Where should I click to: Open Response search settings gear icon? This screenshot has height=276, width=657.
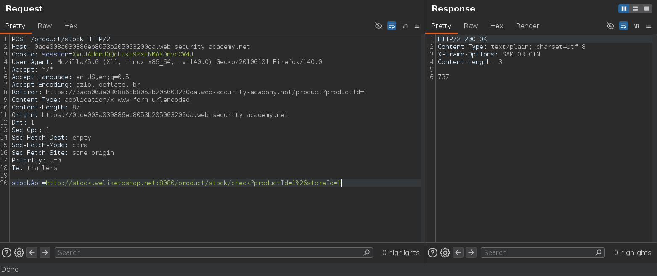(445, 252)
